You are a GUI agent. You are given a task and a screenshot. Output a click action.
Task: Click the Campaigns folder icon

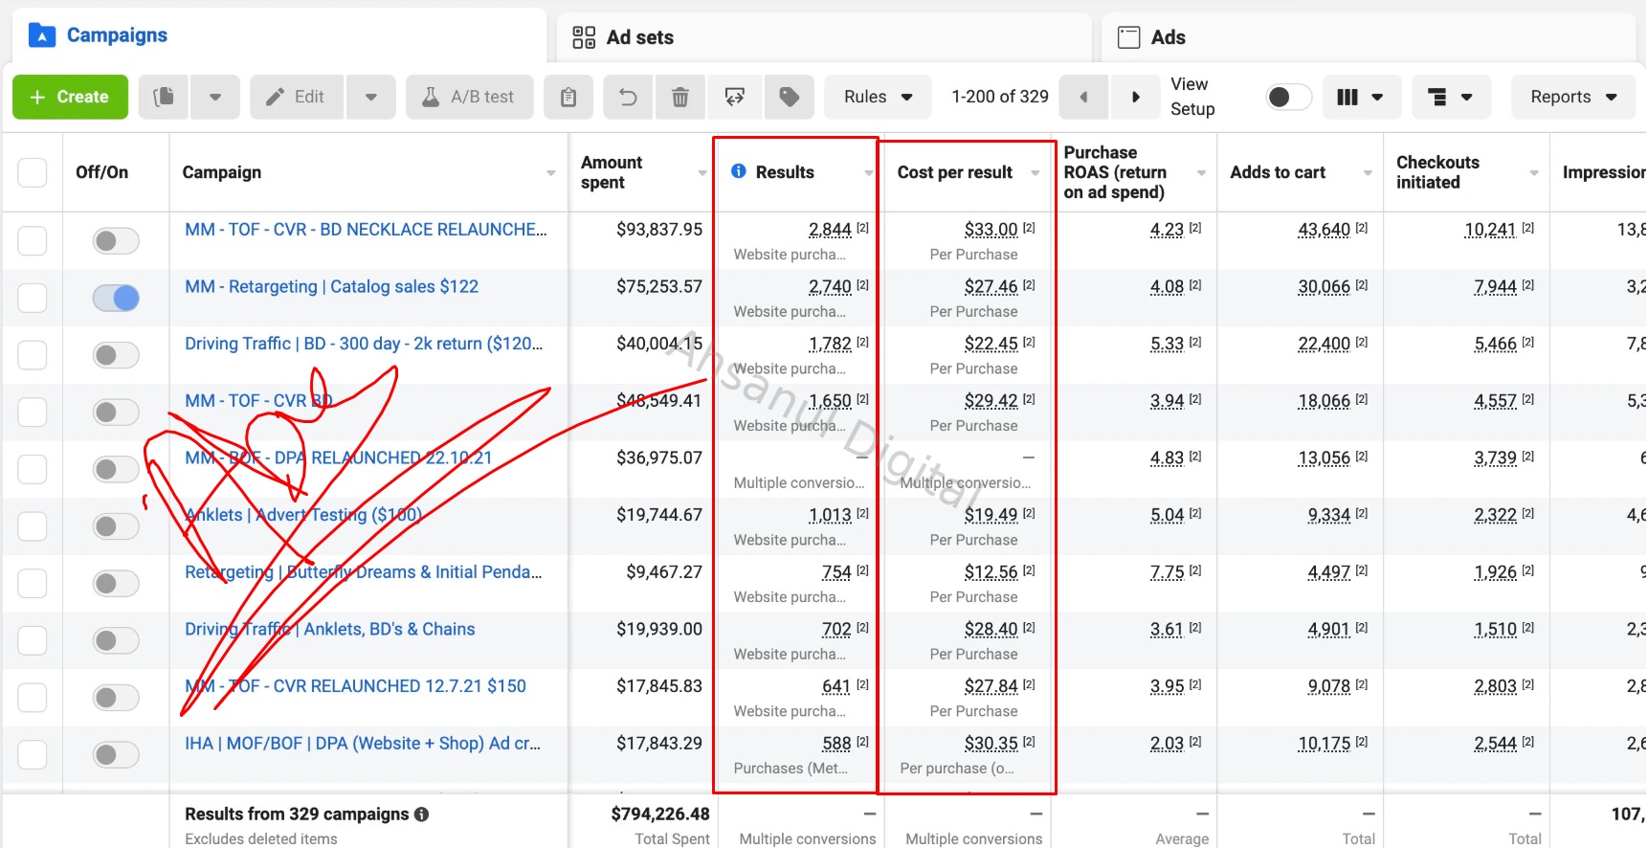(x=42, y=36)
